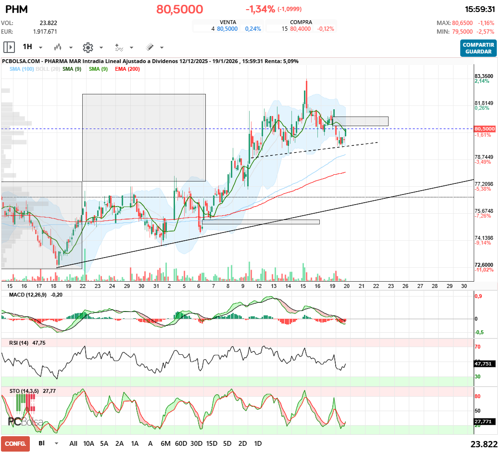The image size is (504, 454).
Task: Click the -1,34% change percentage
Action: [x=260, y=9]
